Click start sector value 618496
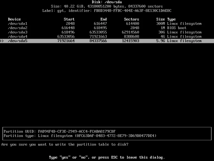Image resolution: width=214 pixels, height=161 pixels. 68,32
